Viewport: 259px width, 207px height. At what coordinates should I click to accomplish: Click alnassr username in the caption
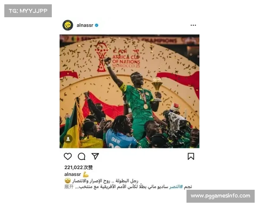pyautogui.click(x=73, y=174)
